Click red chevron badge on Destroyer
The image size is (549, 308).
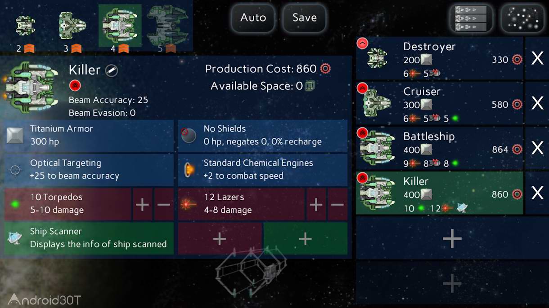tap(362, 43)
